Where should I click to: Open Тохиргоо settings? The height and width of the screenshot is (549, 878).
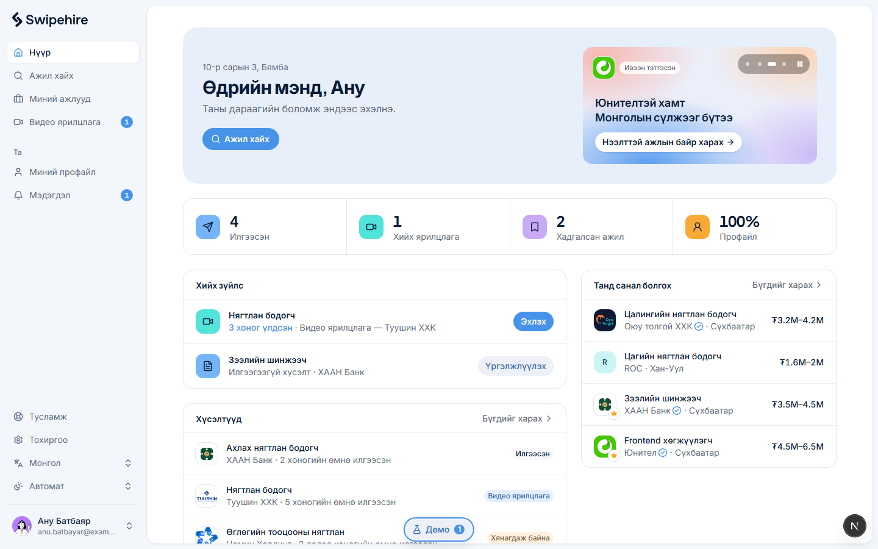click(73, 440)
